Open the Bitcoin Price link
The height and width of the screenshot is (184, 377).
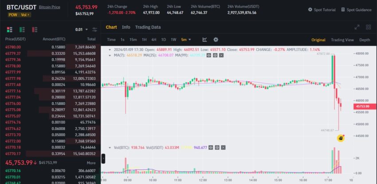point(50,7)
